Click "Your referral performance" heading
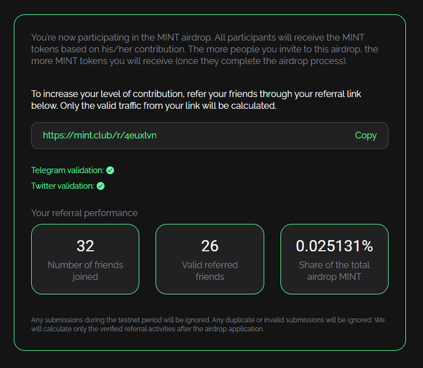 85,213
